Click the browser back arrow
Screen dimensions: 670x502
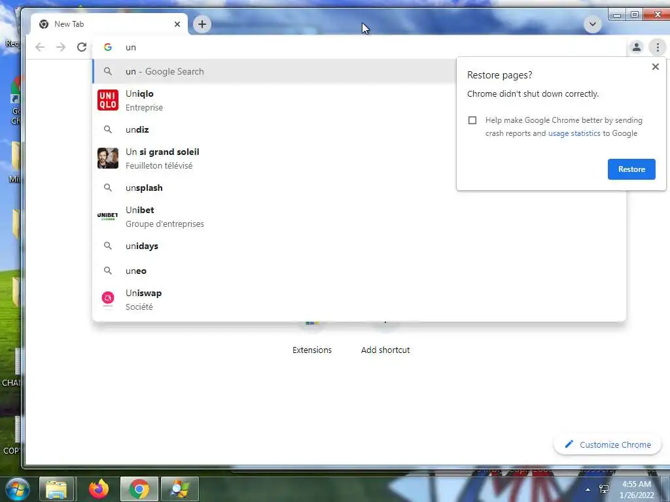40,47
